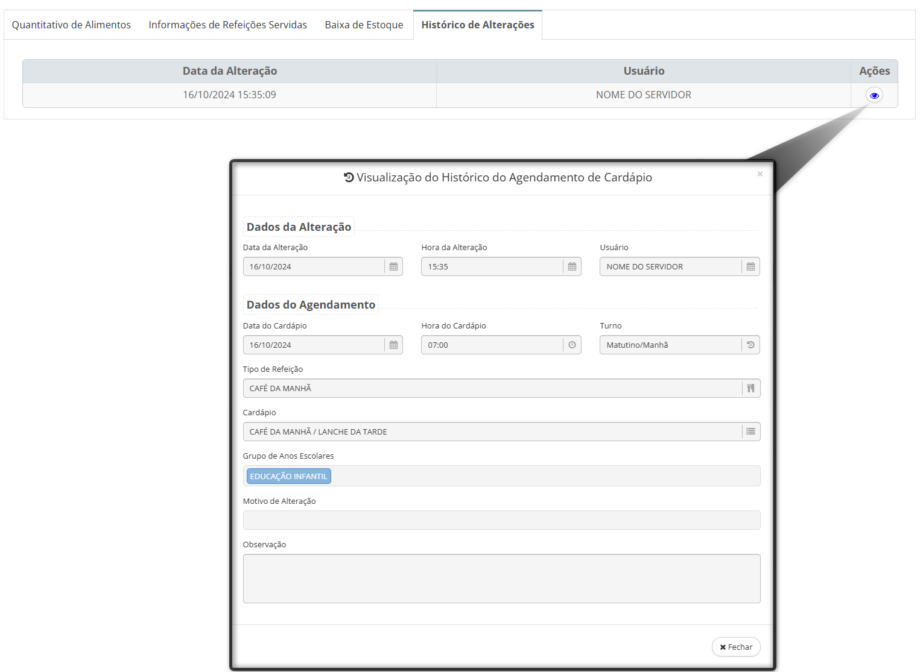The image size is (923, 672).
Task: Select the Histórico de Alterações tab
Action: tap(478, 25)
